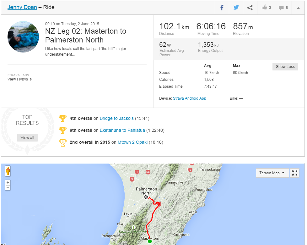Open the Terrain Map dropdown
The width and height of the screenshot is (307, 245).
(x=272, y=173)
